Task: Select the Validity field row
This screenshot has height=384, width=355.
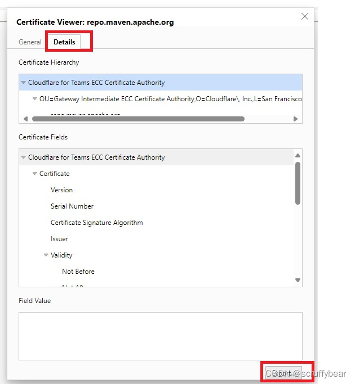Action: click(157, 255)
